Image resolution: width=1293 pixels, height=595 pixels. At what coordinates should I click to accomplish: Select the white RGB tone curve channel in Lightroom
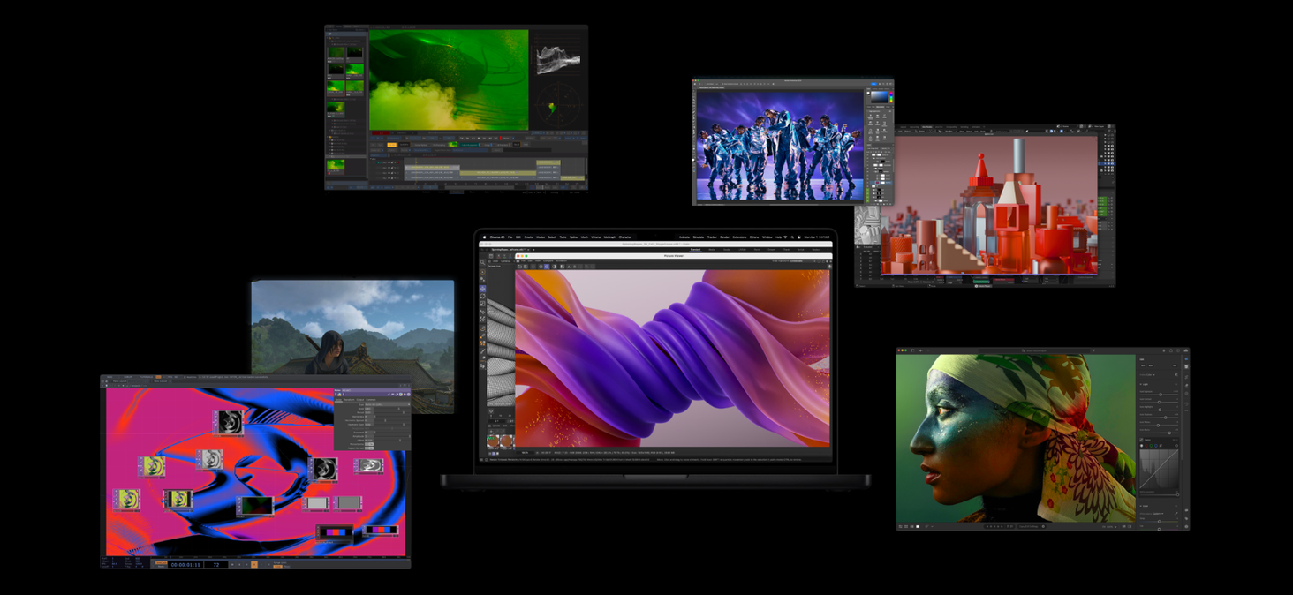(1142, 446)
